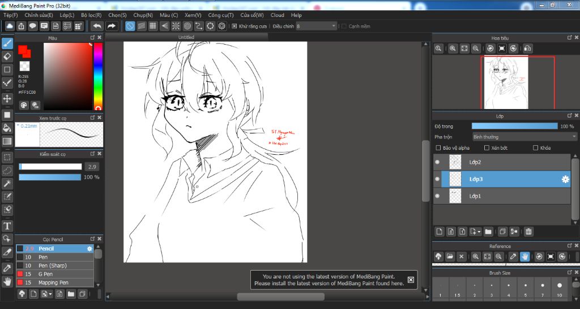Pick a hue on the rainbow color bar

tap(98, 76)
